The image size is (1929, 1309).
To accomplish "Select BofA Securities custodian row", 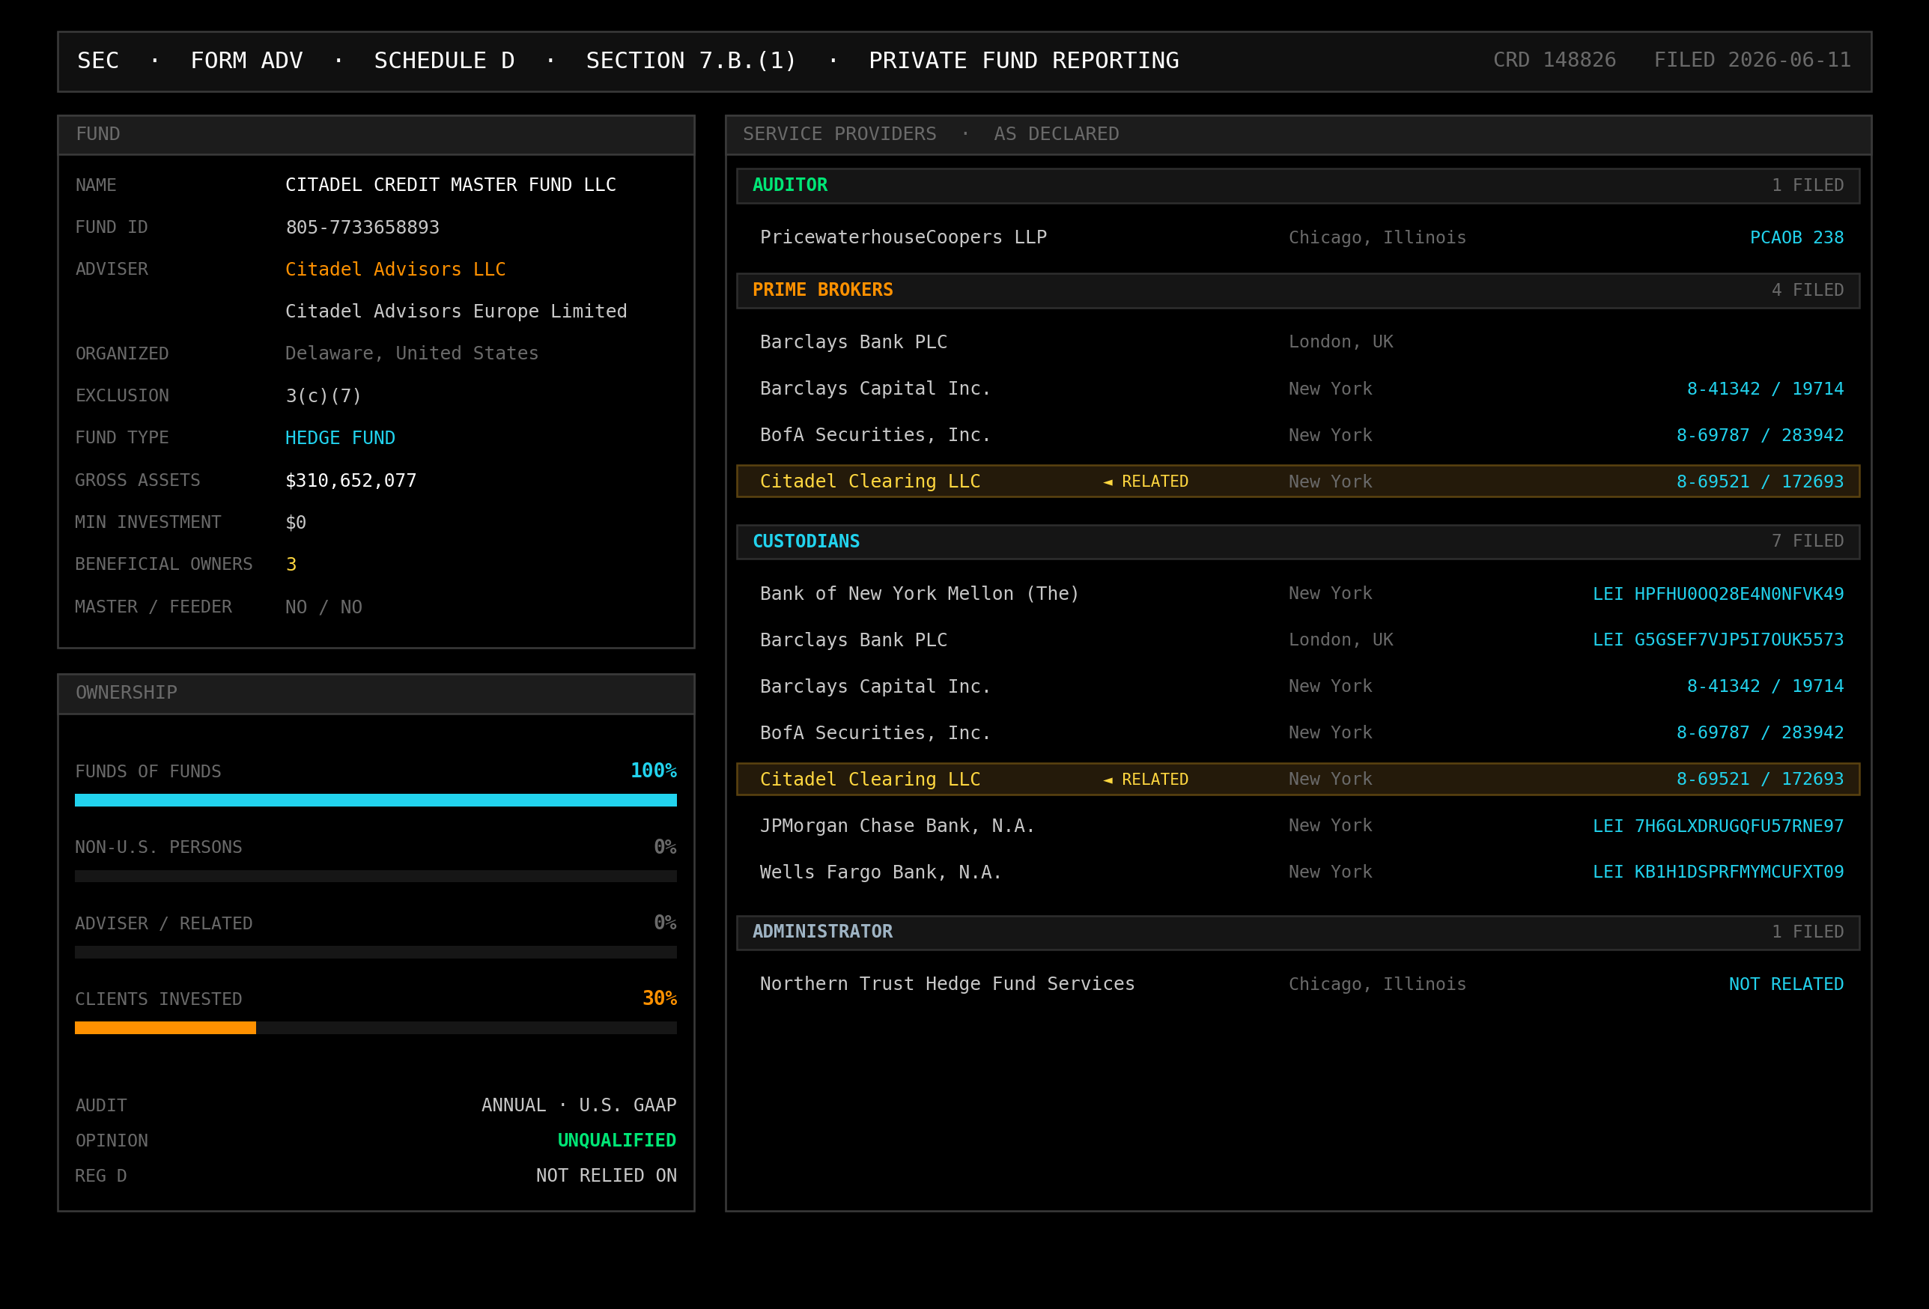I will (x=1297, y=733).
